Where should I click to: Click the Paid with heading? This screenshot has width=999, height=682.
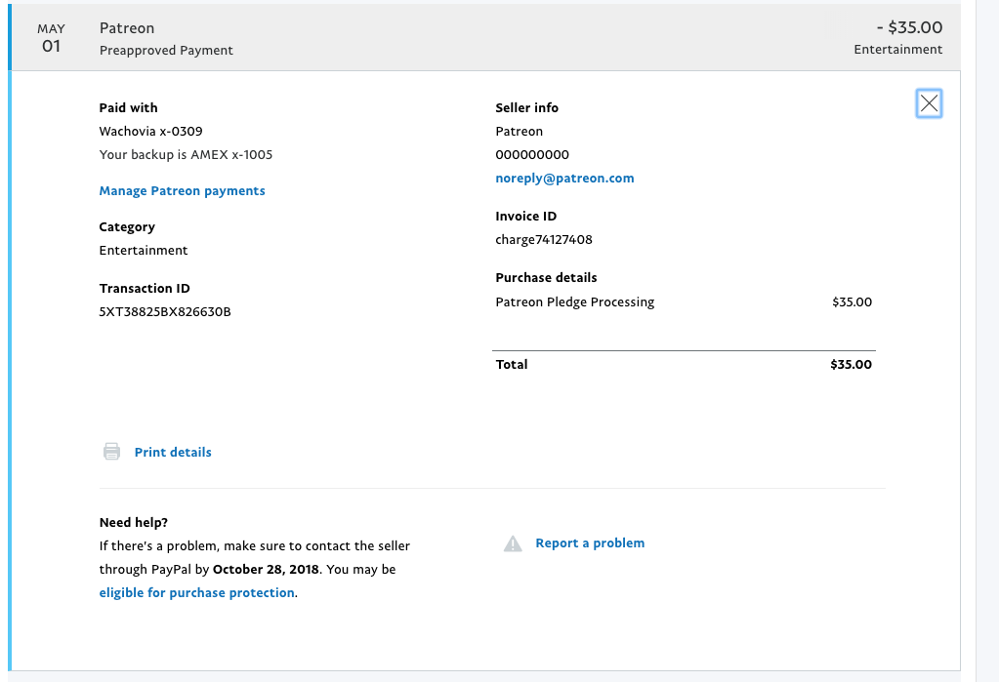128,107
